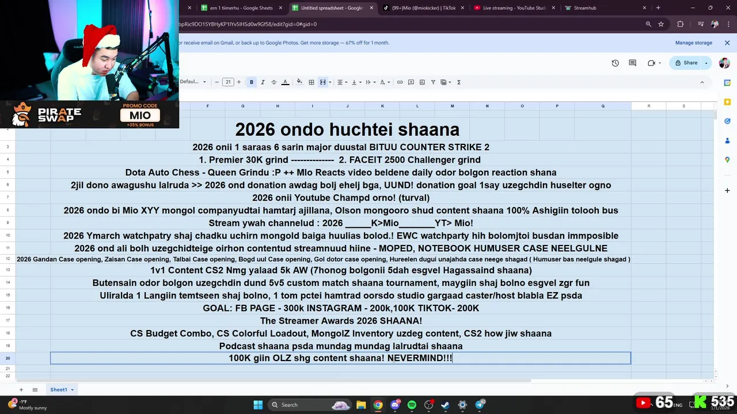Toggle strikethrough formatting

[x=273, y=82]
